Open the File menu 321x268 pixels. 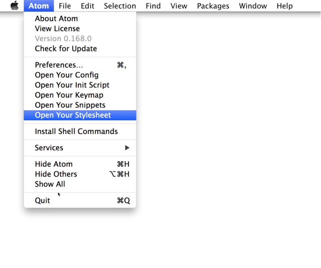65,6
